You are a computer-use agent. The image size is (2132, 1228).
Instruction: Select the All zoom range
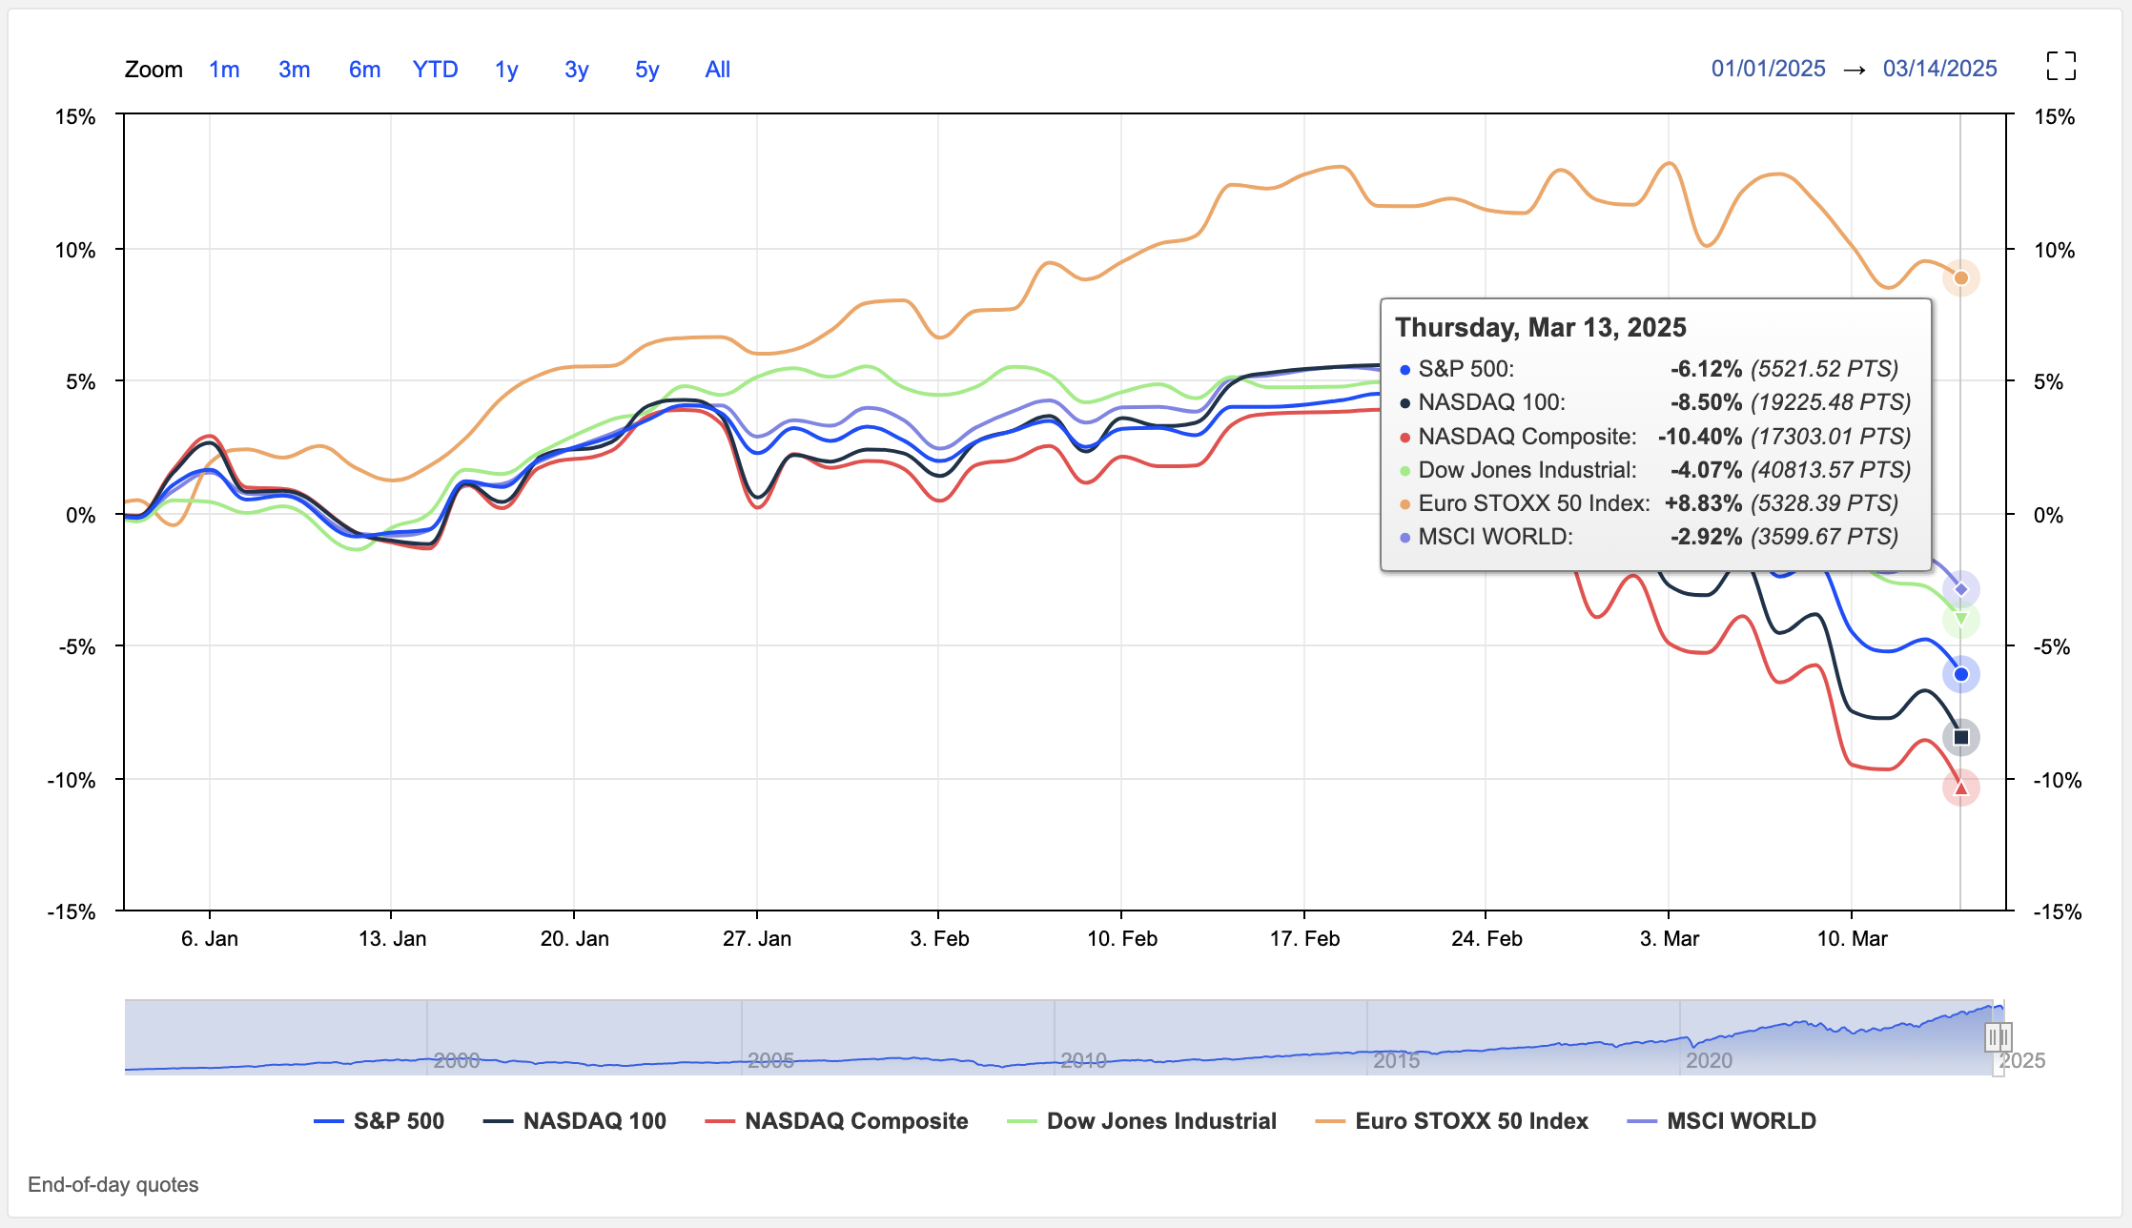[718, 70]
